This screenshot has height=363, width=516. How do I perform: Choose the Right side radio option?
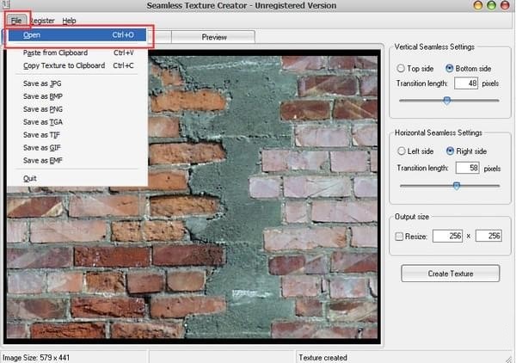451,151
